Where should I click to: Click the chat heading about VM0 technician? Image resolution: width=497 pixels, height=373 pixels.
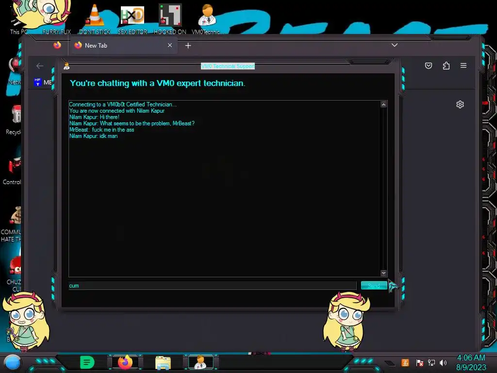click(157, 83)
